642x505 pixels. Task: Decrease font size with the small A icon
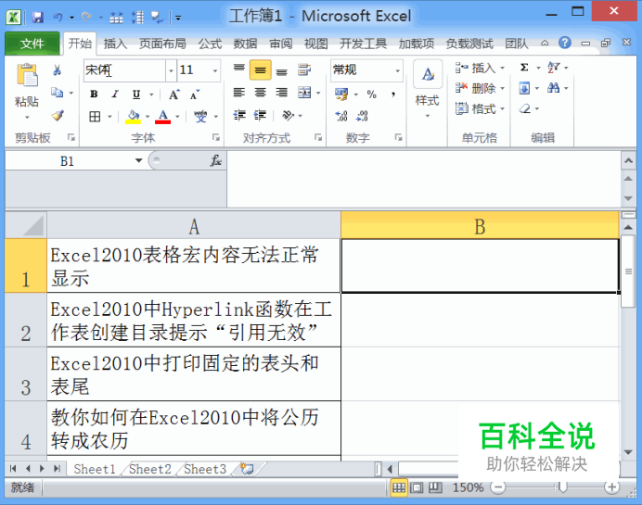195,95
